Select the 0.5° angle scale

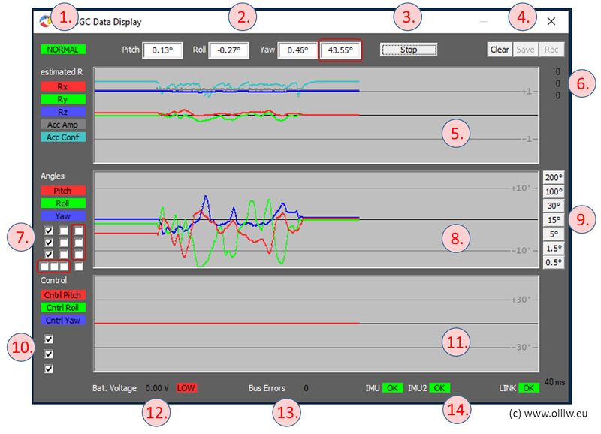pos(554,261)
